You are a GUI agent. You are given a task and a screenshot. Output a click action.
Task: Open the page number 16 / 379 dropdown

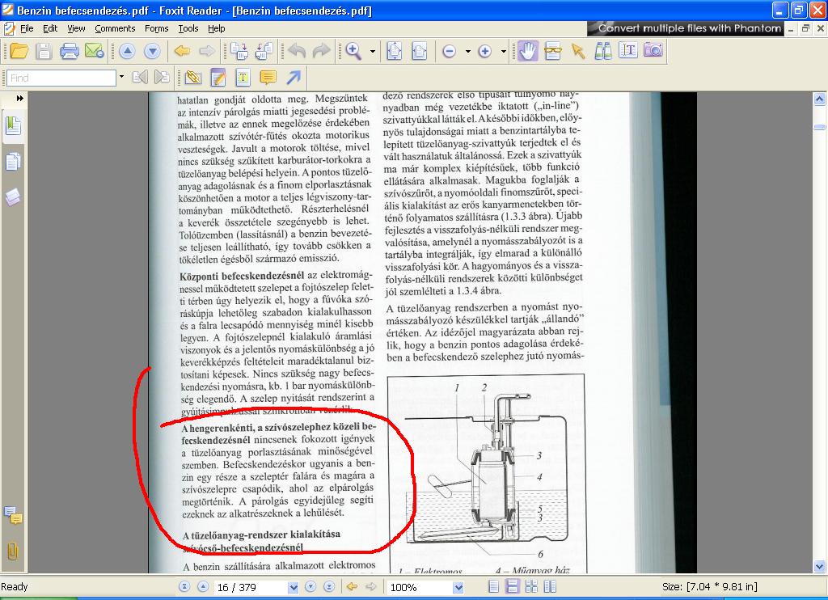(x=293, y=587)
